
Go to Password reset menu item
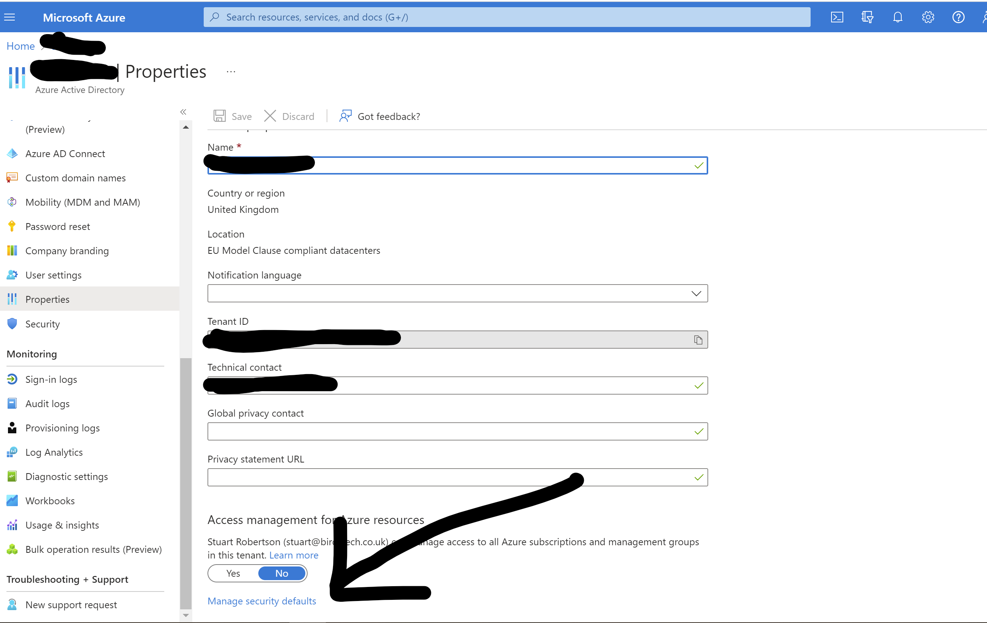(58, 226)
